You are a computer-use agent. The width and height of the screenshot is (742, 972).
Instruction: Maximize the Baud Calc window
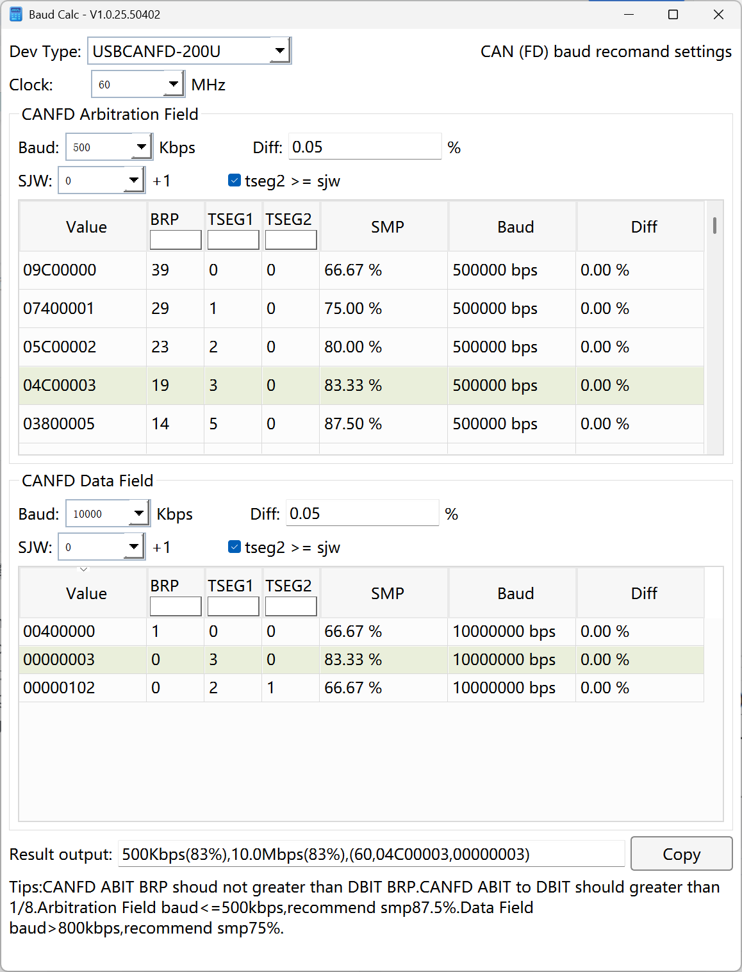(x=673, y=14)
